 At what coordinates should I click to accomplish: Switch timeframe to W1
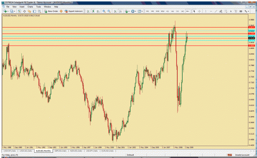click(183, 11)
